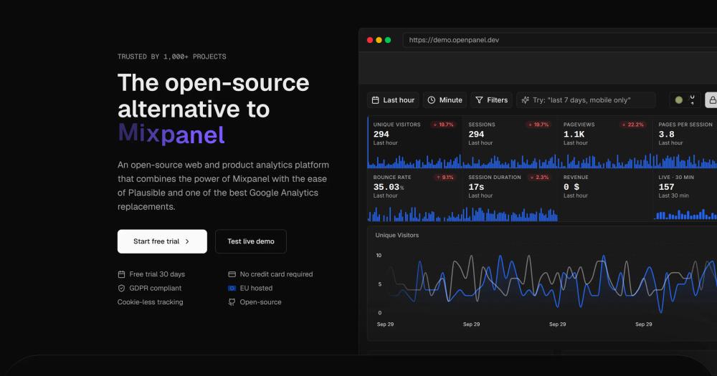Click the shield icon next to GDPR compliant
This screenshot has width=717, height=376.
click(x=121, y=289)
